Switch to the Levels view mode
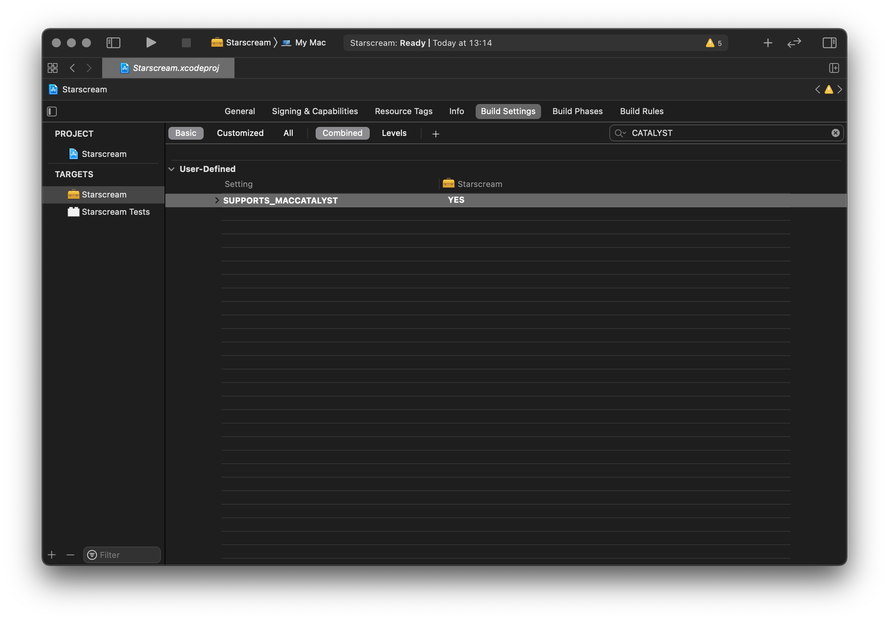889x621 pixels. (394, 133)
